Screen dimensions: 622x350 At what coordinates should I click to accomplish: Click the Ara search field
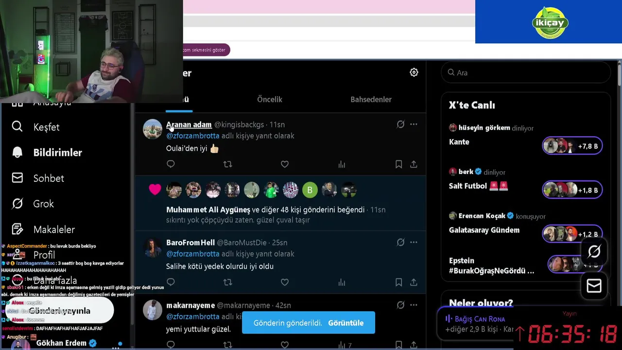point(526,72)
